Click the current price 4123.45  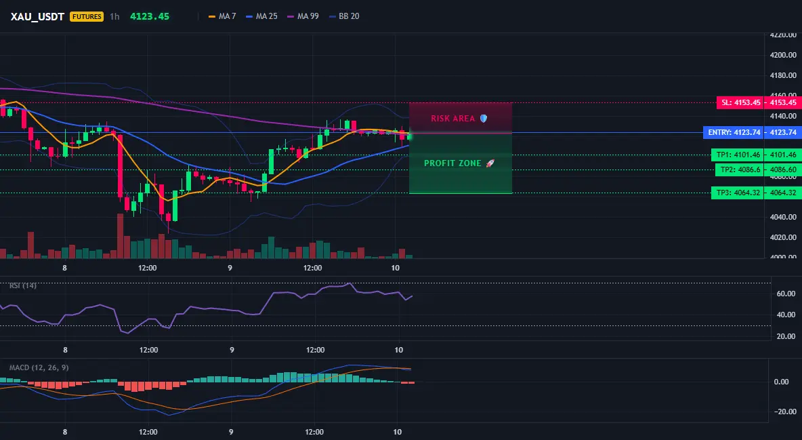(x=149, y=16)
